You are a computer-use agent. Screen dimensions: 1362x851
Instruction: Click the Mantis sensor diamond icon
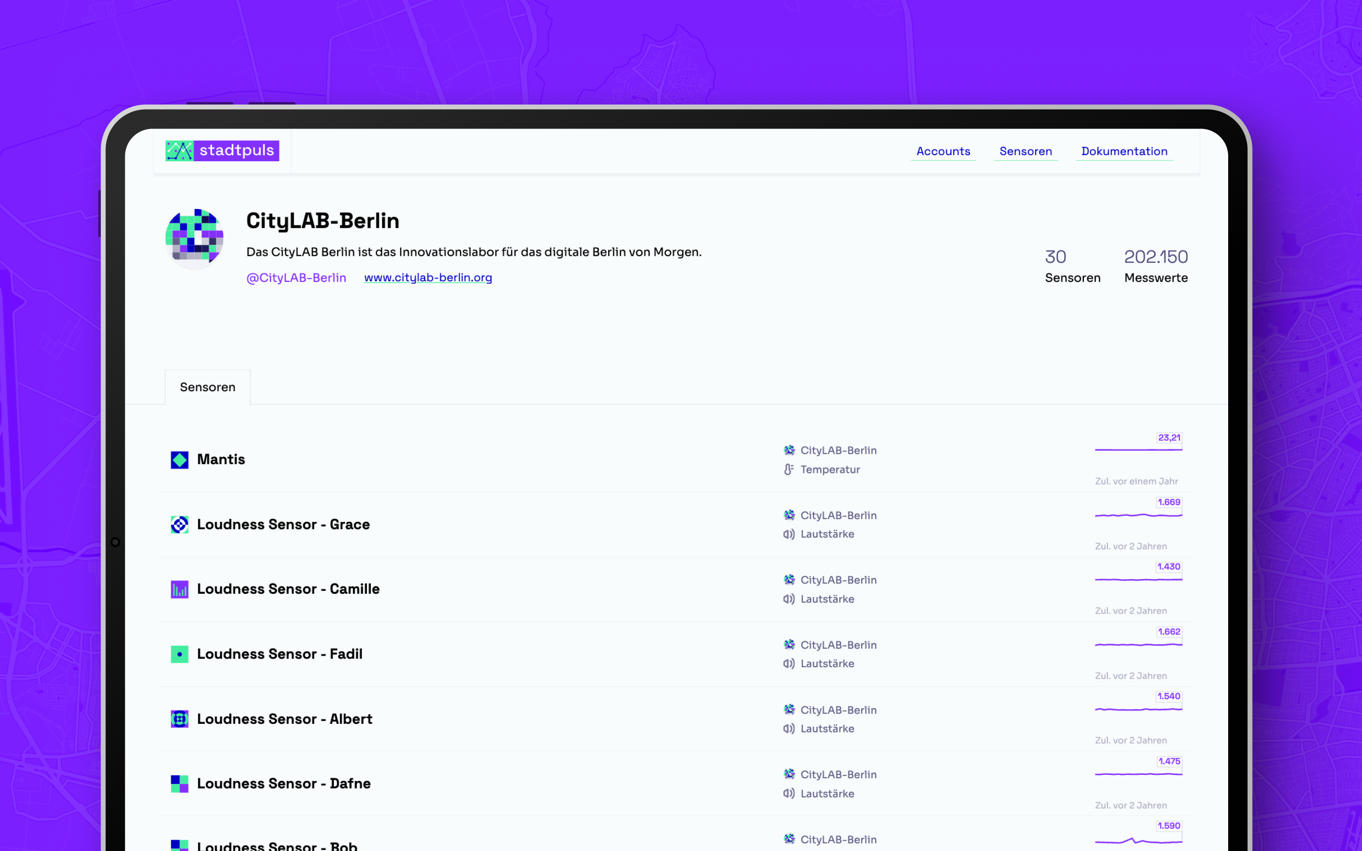tap(180, 460)
